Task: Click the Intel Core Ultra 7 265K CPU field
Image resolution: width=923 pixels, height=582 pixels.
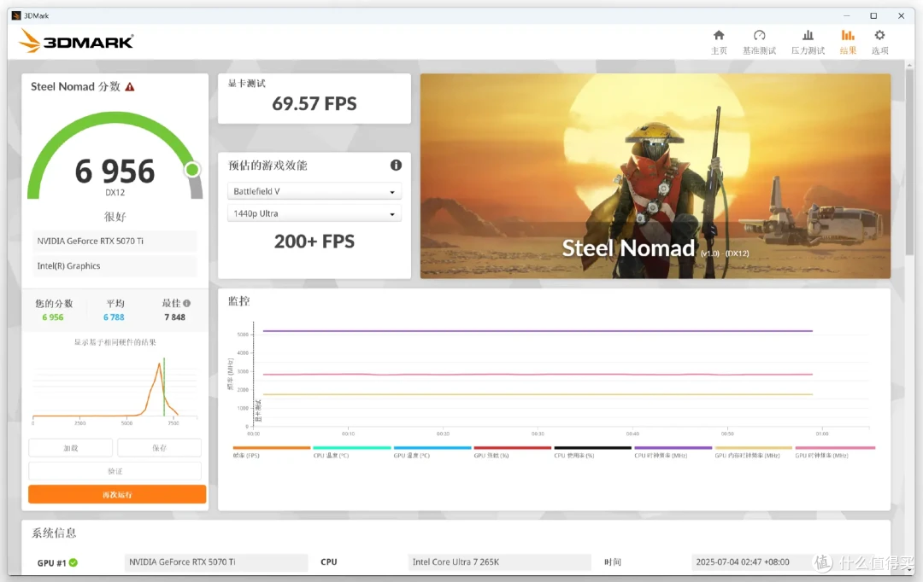Action: point(499,562)
